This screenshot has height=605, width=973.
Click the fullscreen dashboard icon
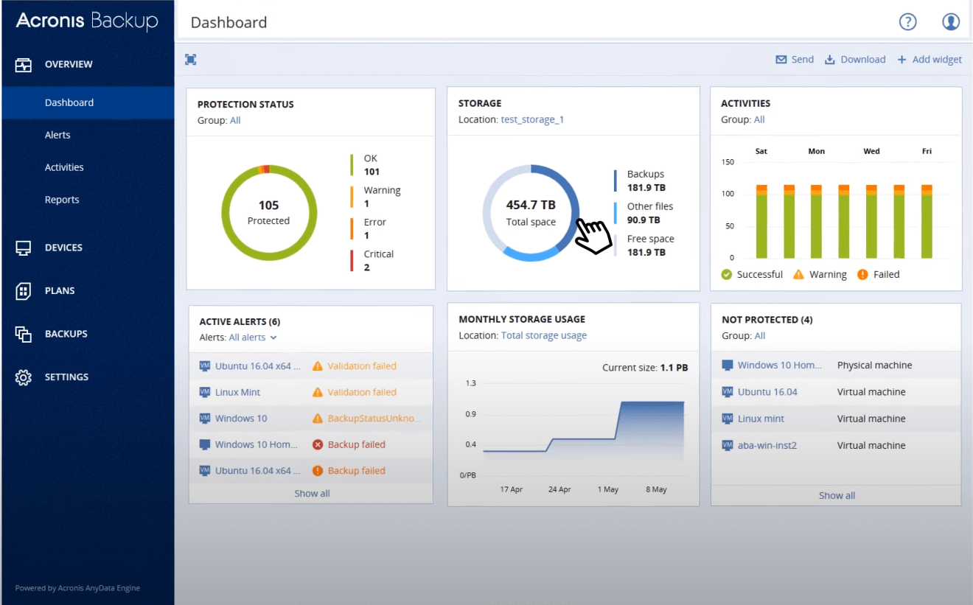coord(190,59)
